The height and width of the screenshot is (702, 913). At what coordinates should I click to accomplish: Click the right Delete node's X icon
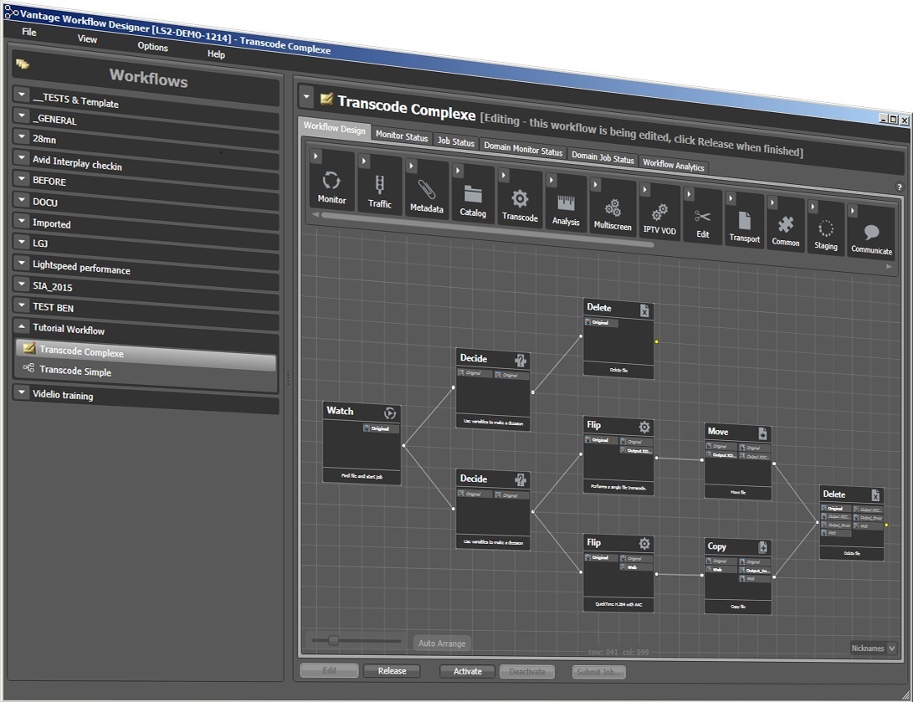tap(875, 495)
